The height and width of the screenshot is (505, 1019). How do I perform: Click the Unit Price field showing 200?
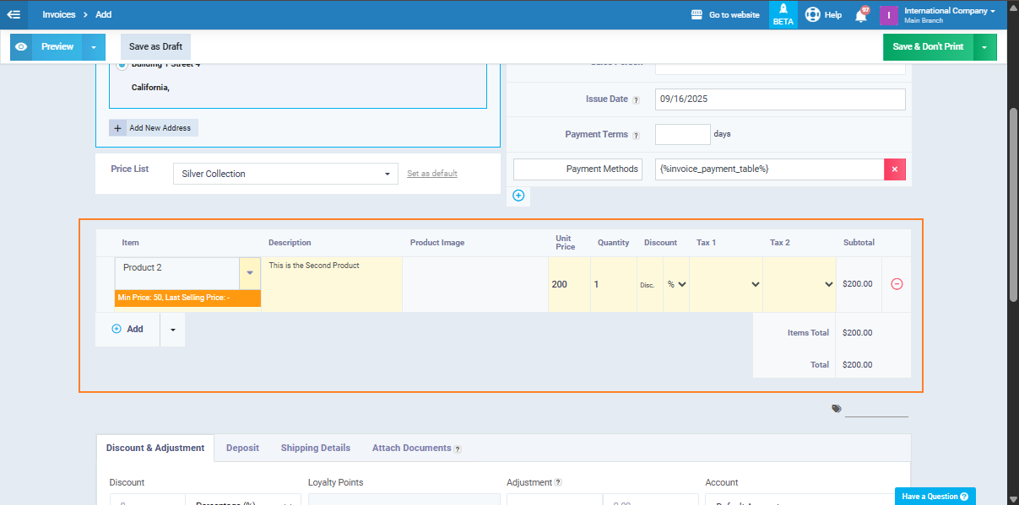point(568,285)
